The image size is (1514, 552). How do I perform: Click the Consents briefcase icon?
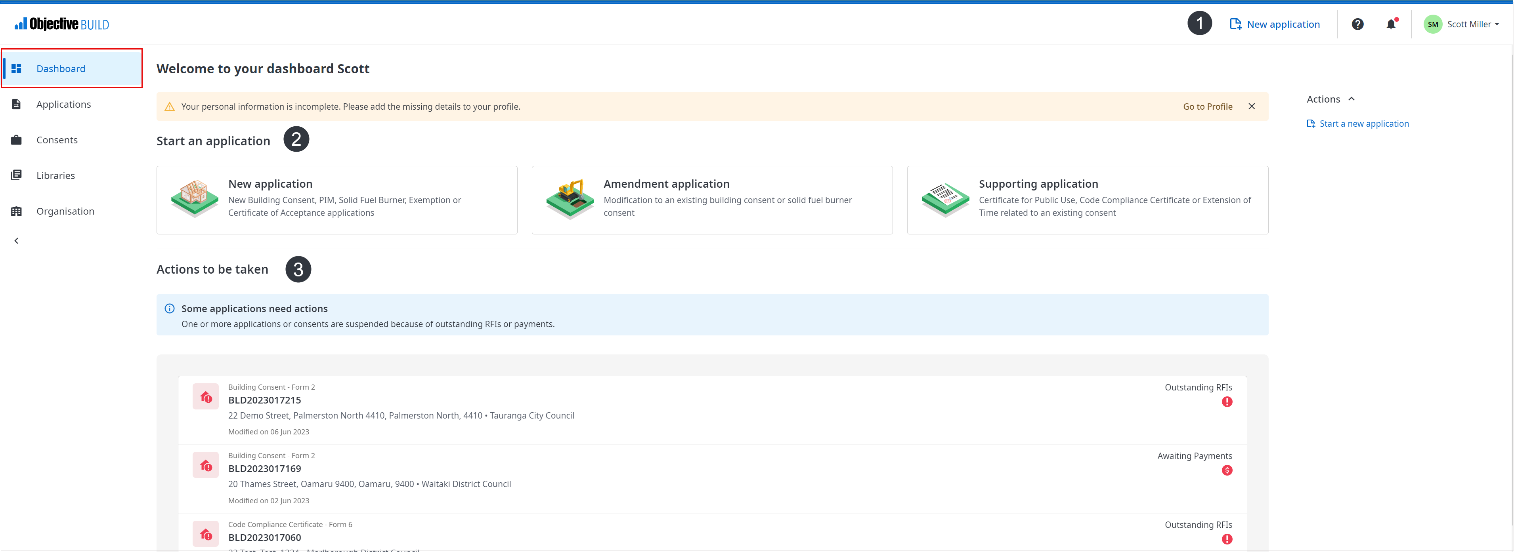coord(17,140)
